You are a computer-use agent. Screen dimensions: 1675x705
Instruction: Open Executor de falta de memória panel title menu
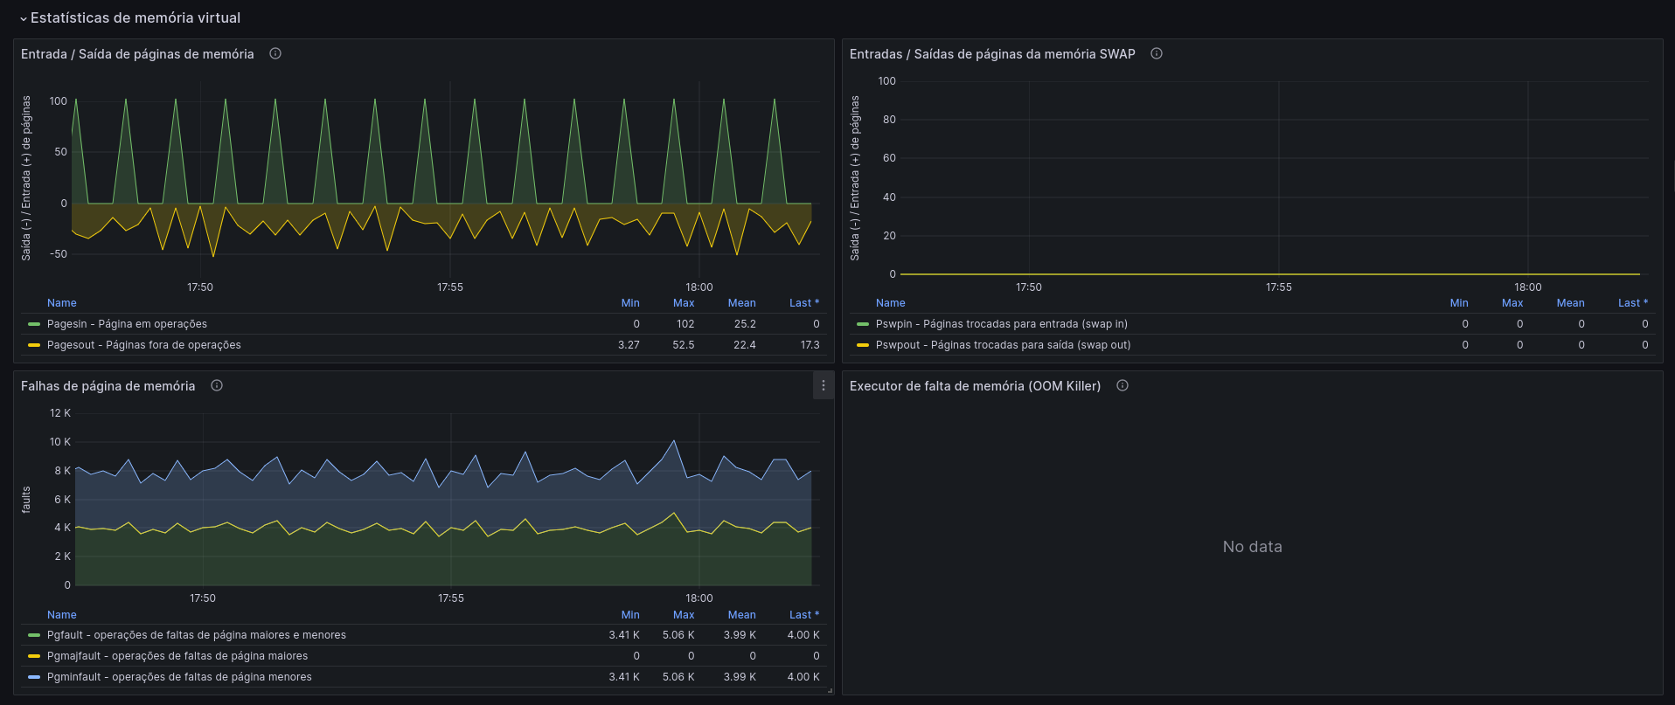(x=975, y=386)
